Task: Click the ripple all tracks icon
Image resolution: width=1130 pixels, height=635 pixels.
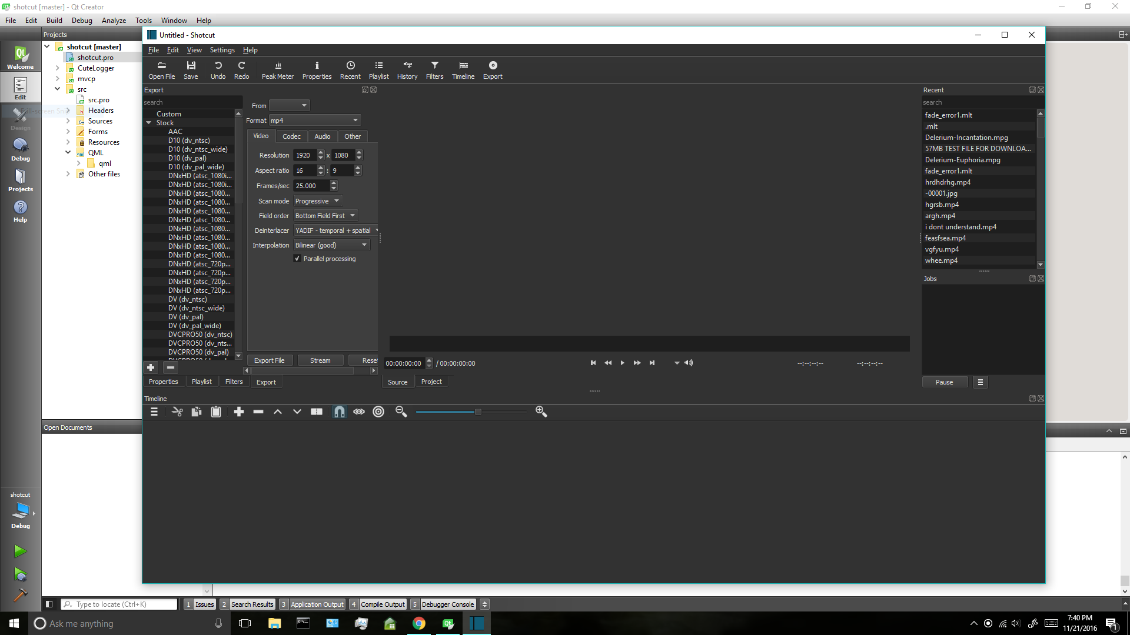Action: coord(378,412)
